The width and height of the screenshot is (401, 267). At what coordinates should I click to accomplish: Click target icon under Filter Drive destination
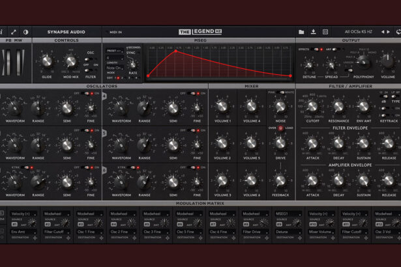tap(267, 238)
